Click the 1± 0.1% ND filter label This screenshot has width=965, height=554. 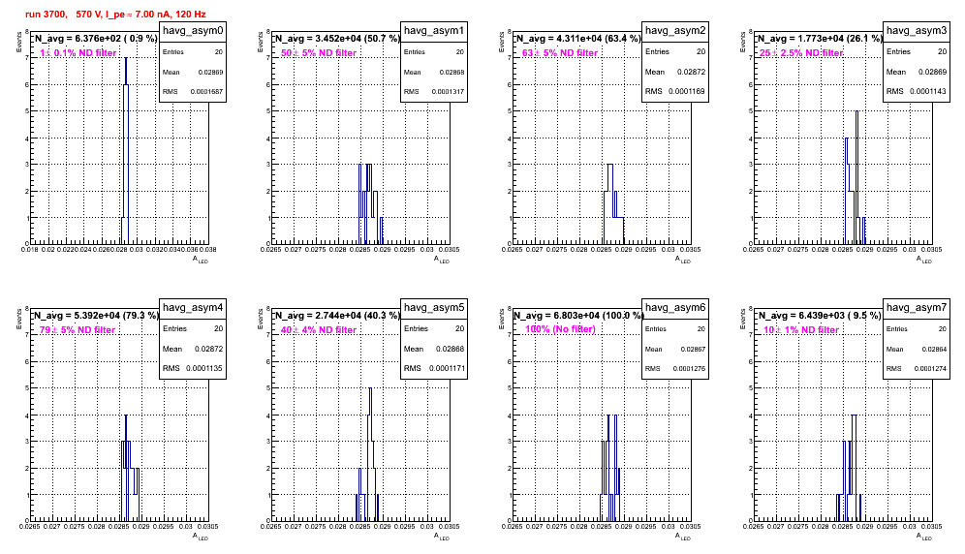pyautogui.click(x=78, y=53)
